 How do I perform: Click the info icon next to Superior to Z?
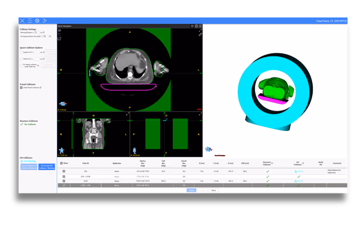coord(44,52)
